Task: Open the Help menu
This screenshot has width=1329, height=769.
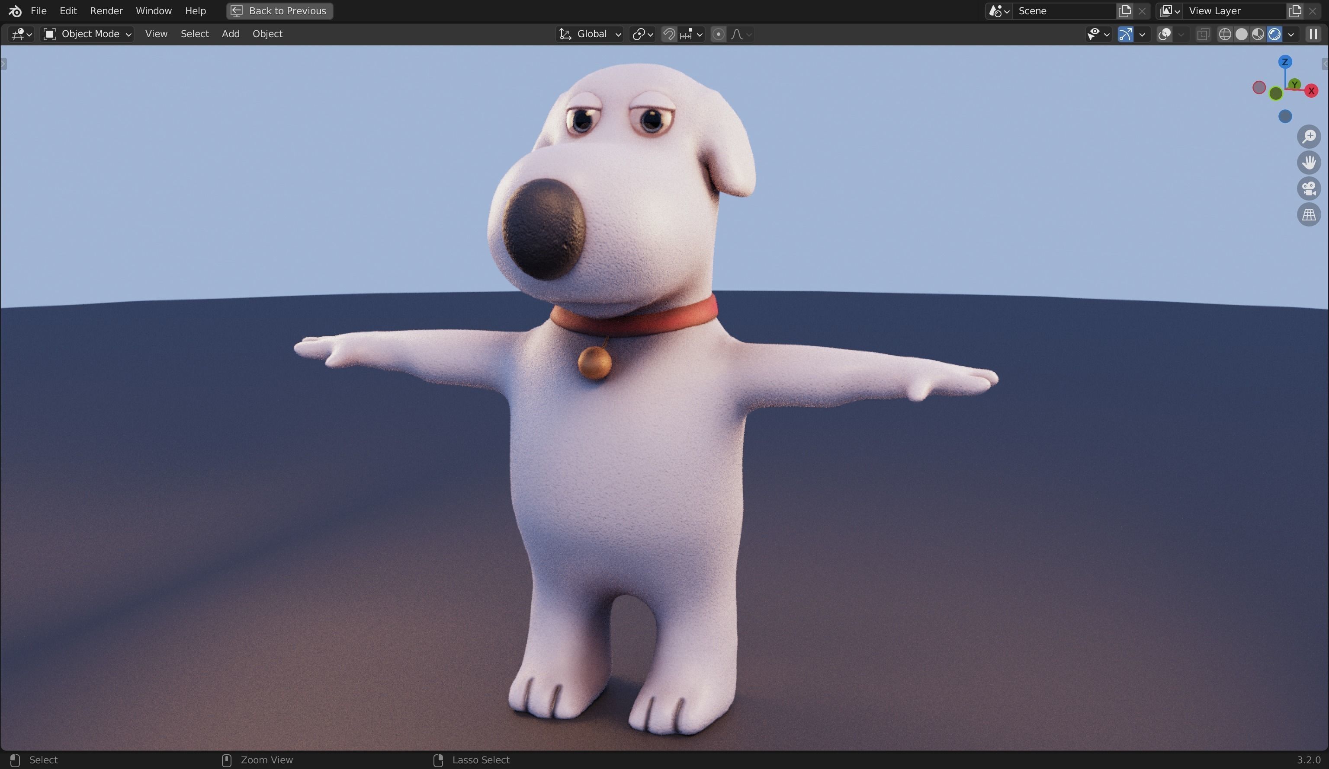Action: pyautogui.click(x=195, y=10)
